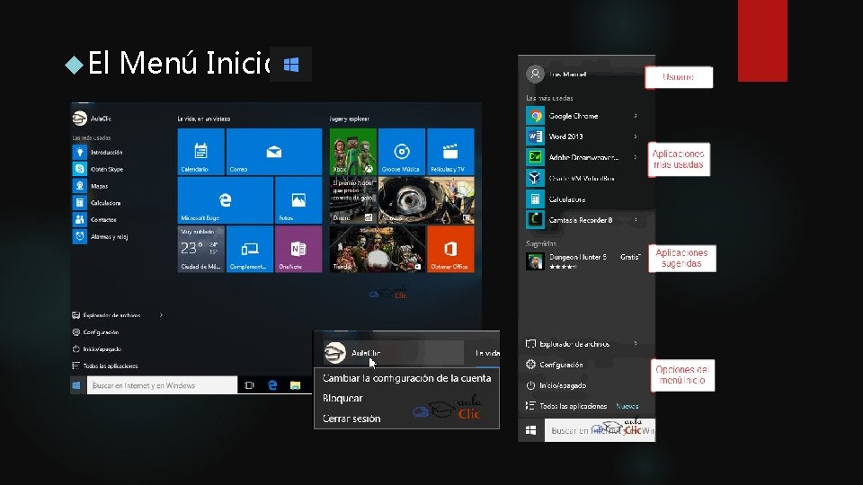Expand the Explorador de archivos arrow in the right menu

click(x=636, y=344)
